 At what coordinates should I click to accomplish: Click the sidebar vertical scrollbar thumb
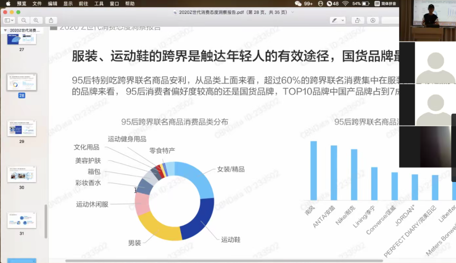pyautogui.click(x=46, y=222)
